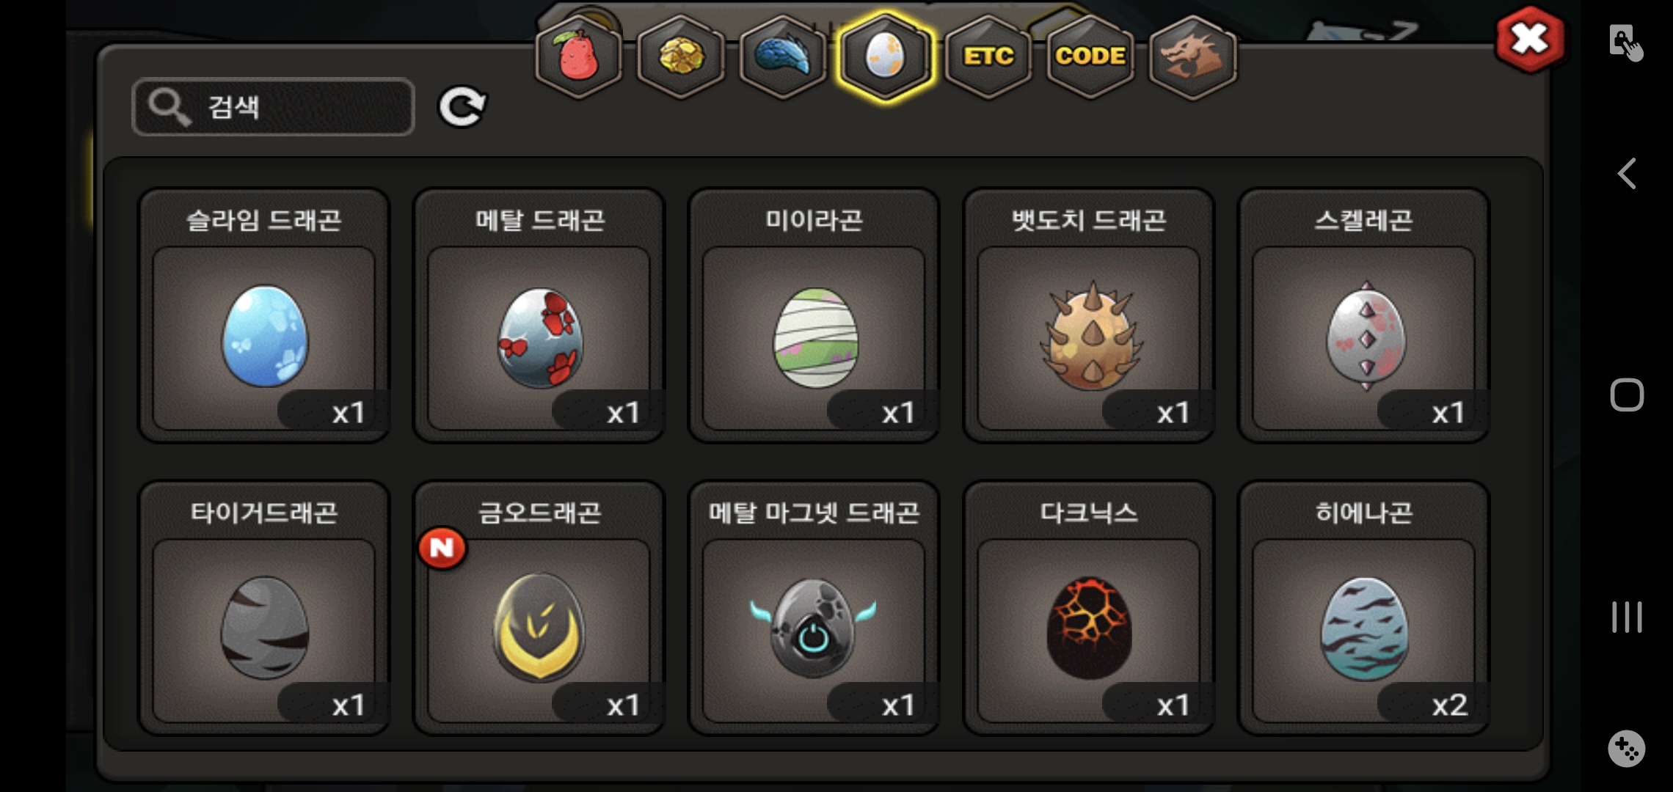1673x792 pixels.
Task: Click the refresh arrow next to search
Action: click(462, 107)
